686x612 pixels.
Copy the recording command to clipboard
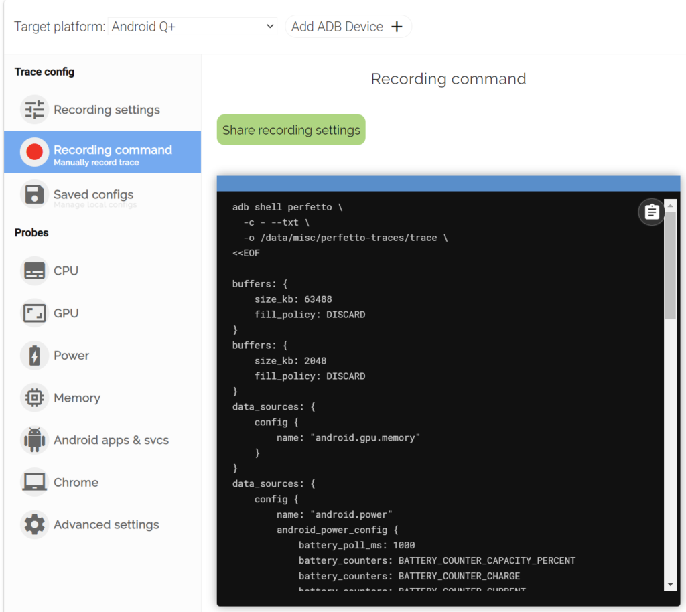[x=650, y=212]
